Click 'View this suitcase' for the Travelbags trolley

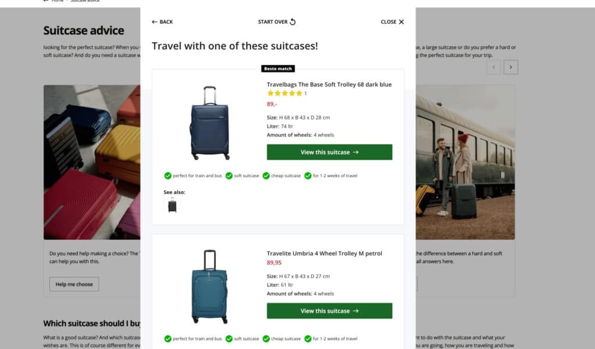329,152
